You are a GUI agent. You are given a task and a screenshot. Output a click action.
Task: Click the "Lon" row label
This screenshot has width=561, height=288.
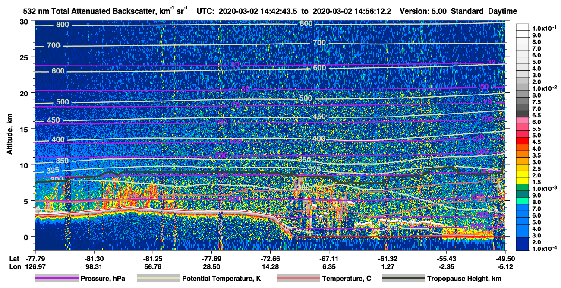(15, 266)
